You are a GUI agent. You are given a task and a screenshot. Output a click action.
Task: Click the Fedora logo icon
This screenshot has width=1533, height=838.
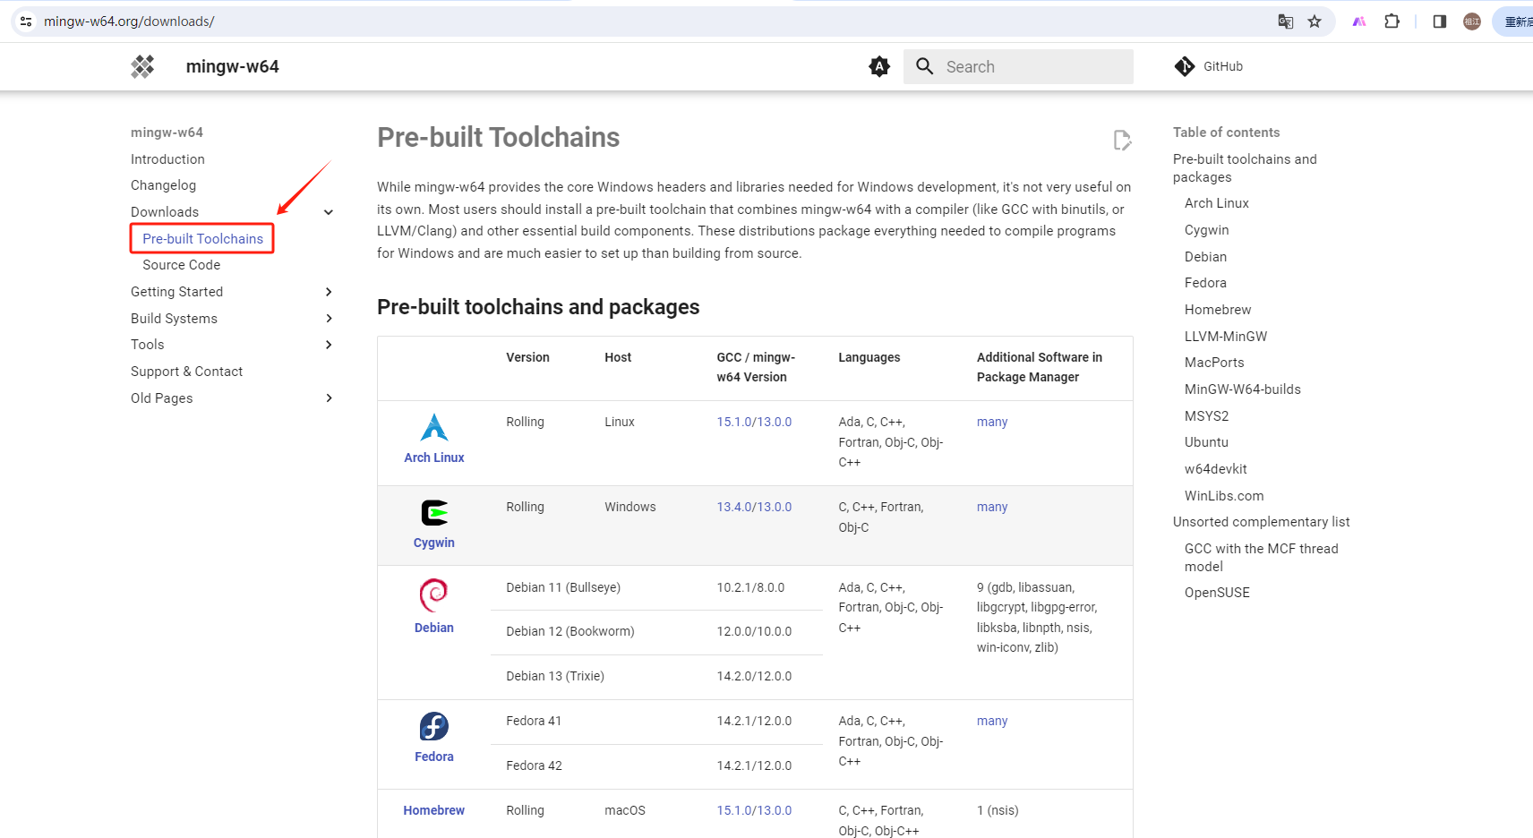point(434,726)
